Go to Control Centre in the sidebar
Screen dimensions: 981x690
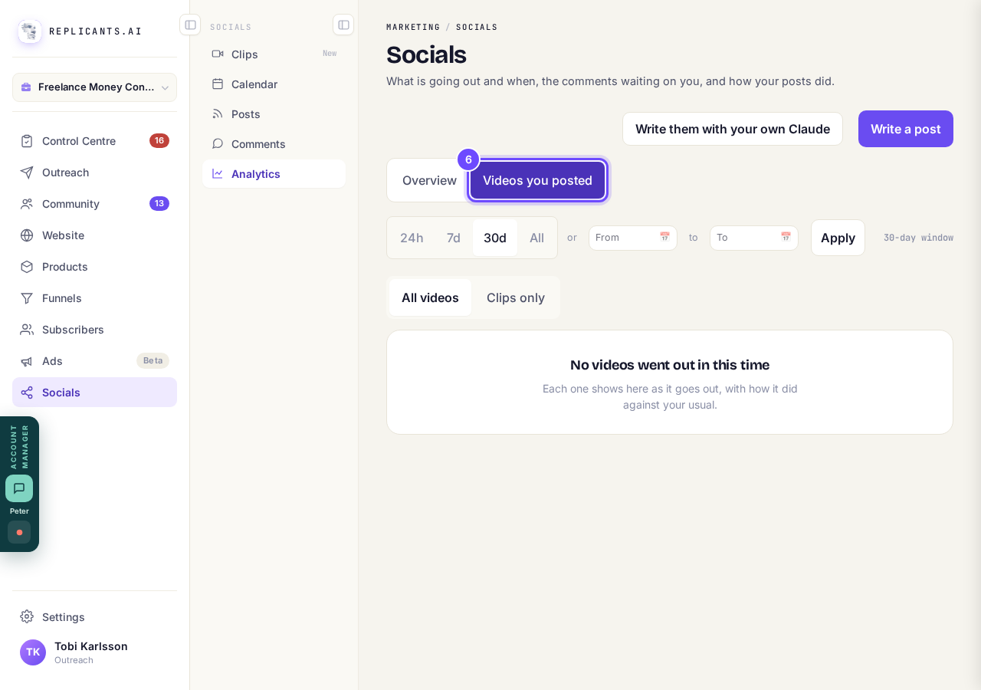coord(95,141)
